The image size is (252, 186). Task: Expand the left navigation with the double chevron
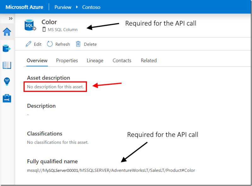coord(11,18)
